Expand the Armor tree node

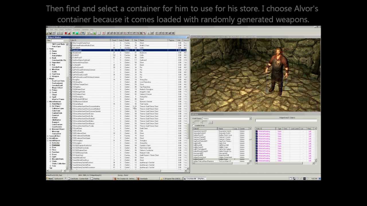click(x=50, y=54)
